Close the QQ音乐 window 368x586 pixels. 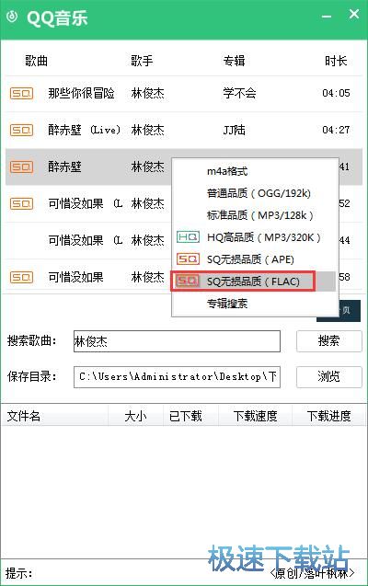tap(354, 14)
